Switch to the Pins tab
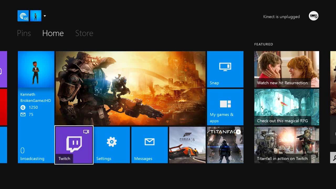The width and height of the screenshot is (336, 189). point(24,33)
